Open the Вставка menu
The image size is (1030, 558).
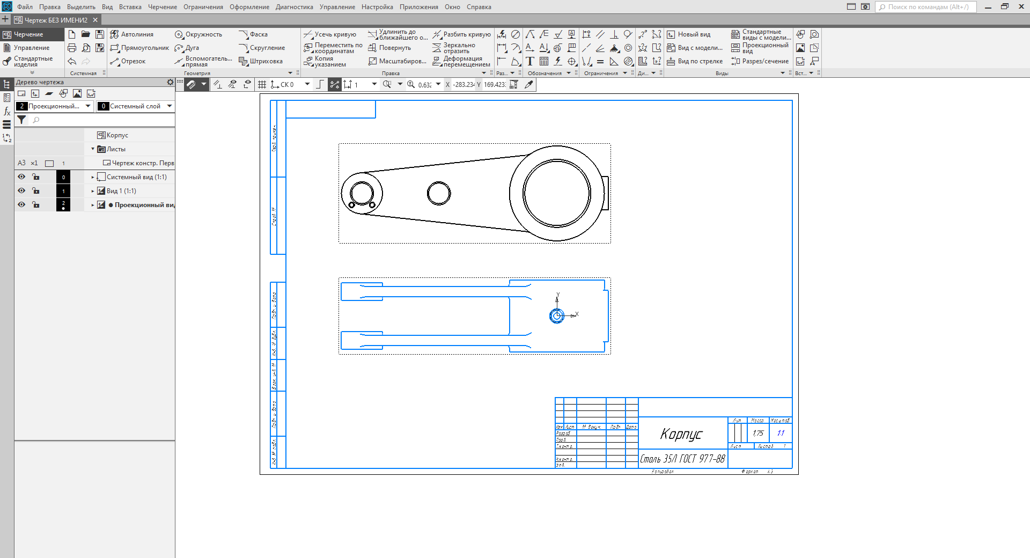click(130, 7)
